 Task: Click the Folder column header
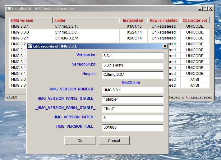click(x=86, y=21)
